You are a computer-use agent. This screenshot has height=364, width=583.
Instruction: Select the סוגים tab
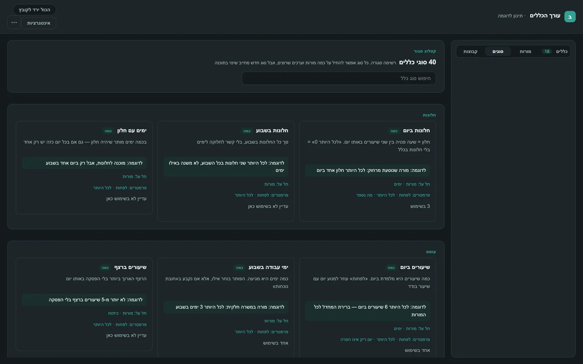click(x=498, y=51)
